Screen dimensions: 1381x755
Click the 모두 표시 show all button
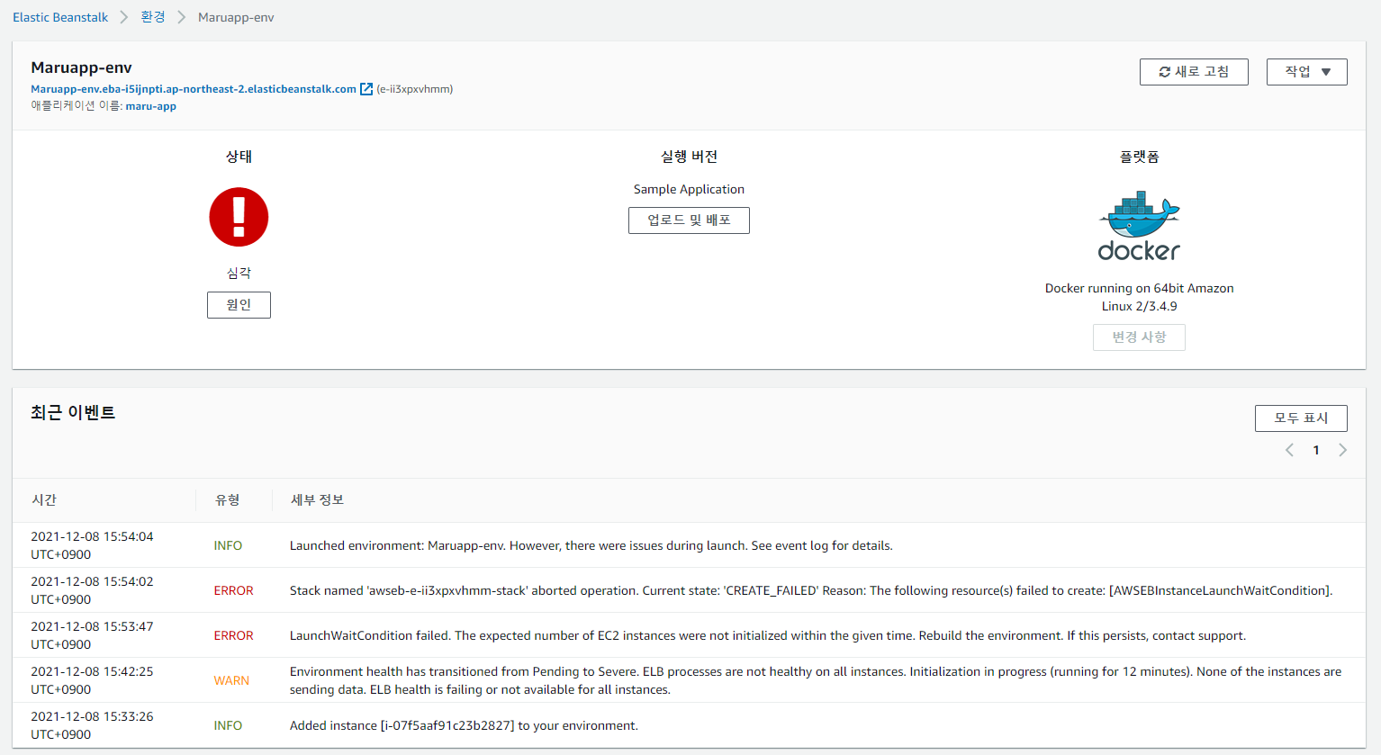point(1301,418)
